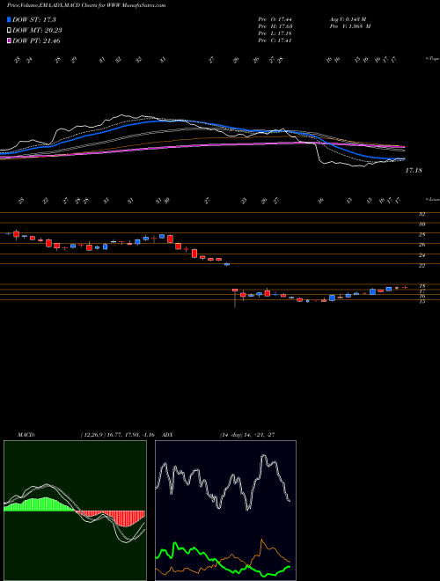The height and width of the screenshot is (581, 440).
Task: Select the 'DOW PT: 21.46' legend label
Action: click(x=36, y=40)
